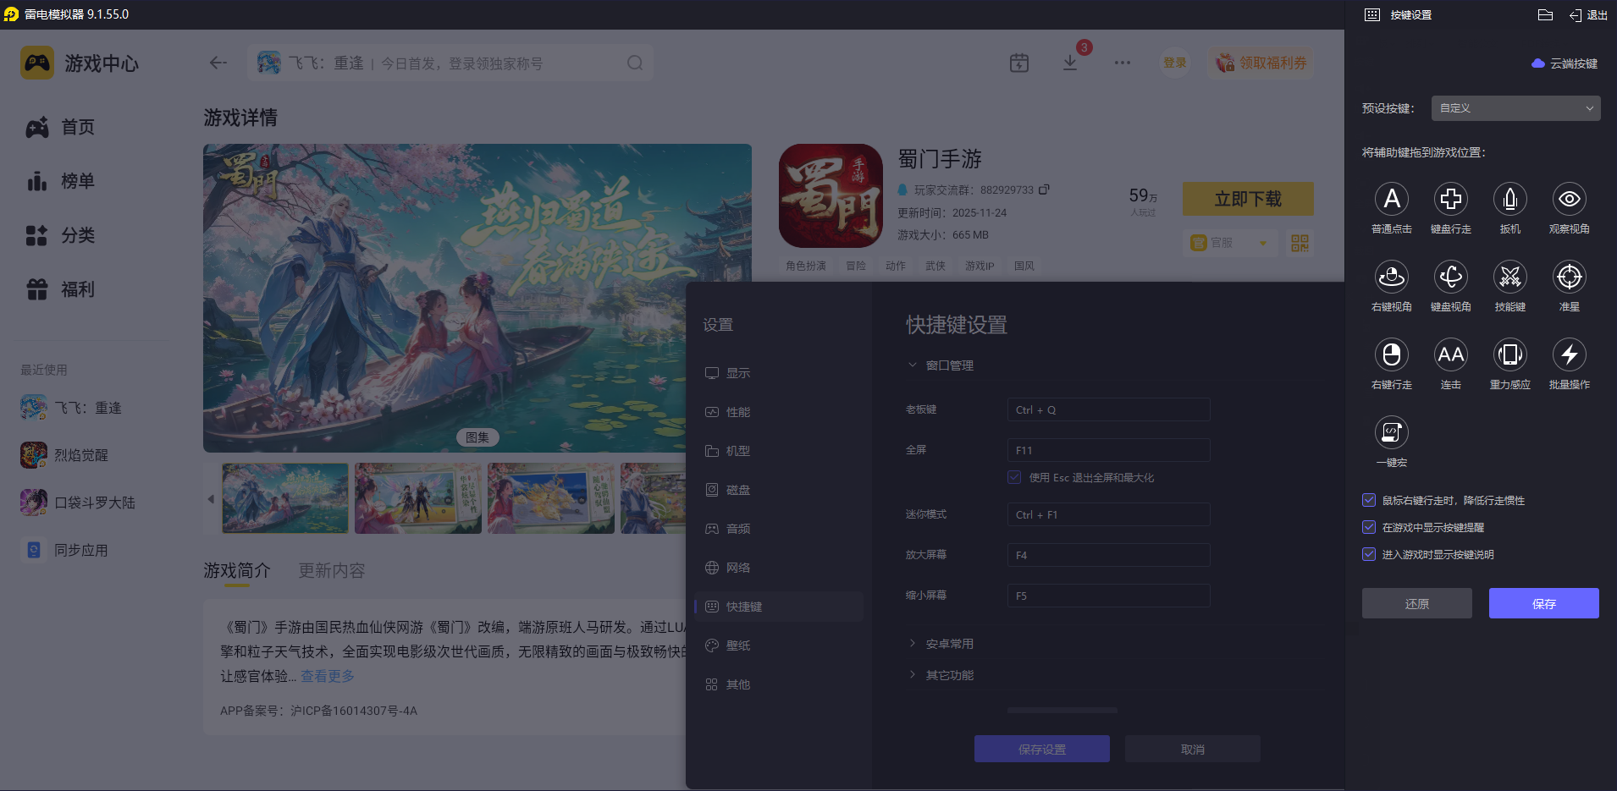Select the 准星 crosshair mapping icon

[1570, 277]
